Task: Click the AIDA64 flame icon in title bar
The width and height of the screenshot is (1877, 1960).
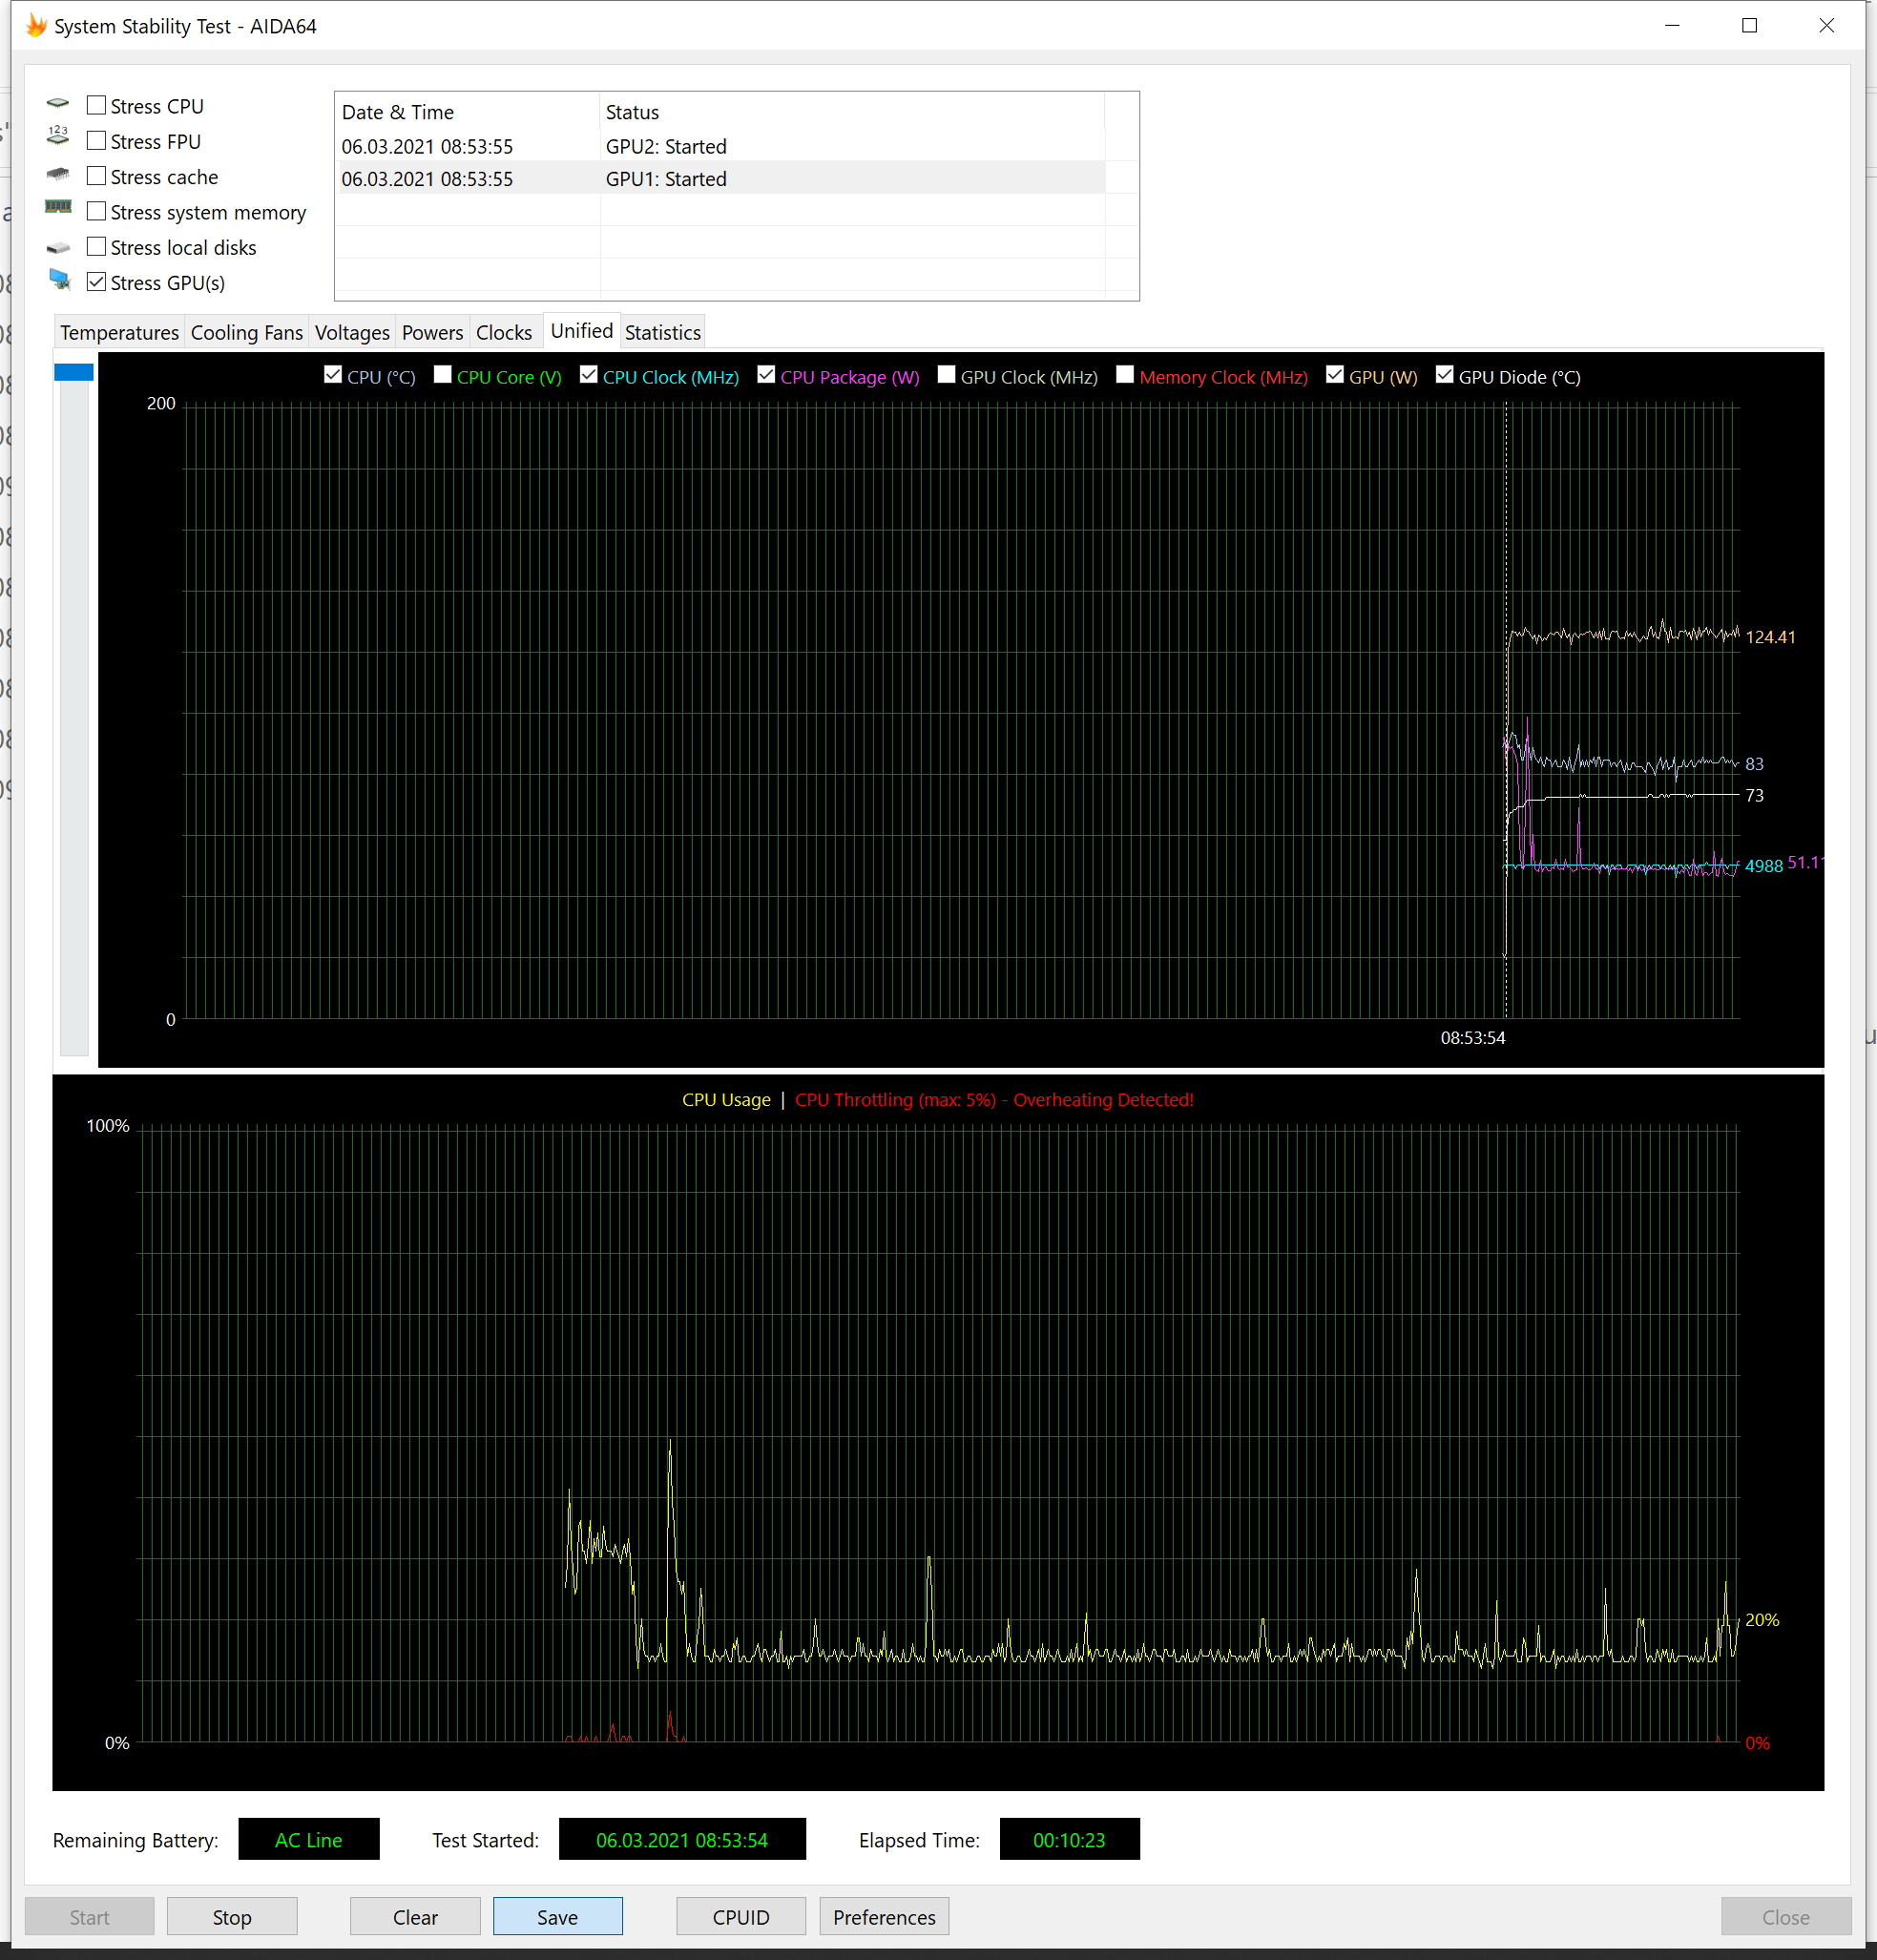Action: 37,26
